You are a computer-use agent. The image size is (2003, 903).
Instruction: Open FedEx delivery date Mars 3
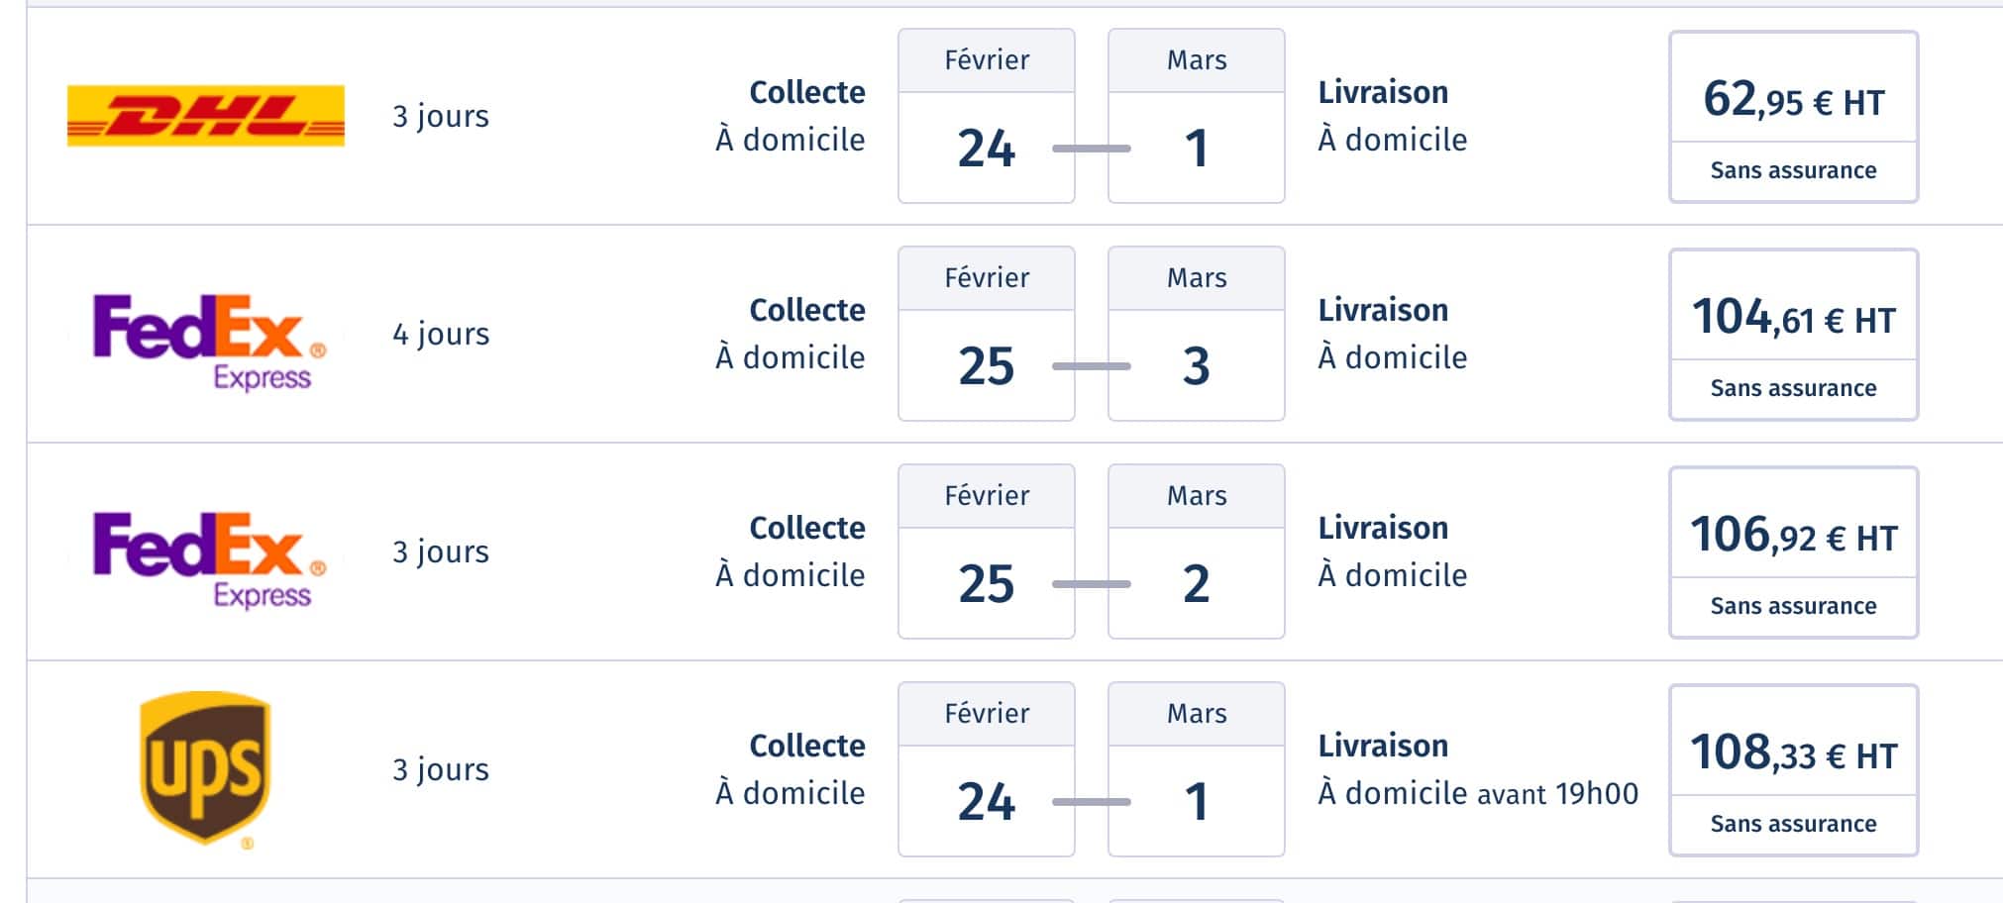[1197, 334]
